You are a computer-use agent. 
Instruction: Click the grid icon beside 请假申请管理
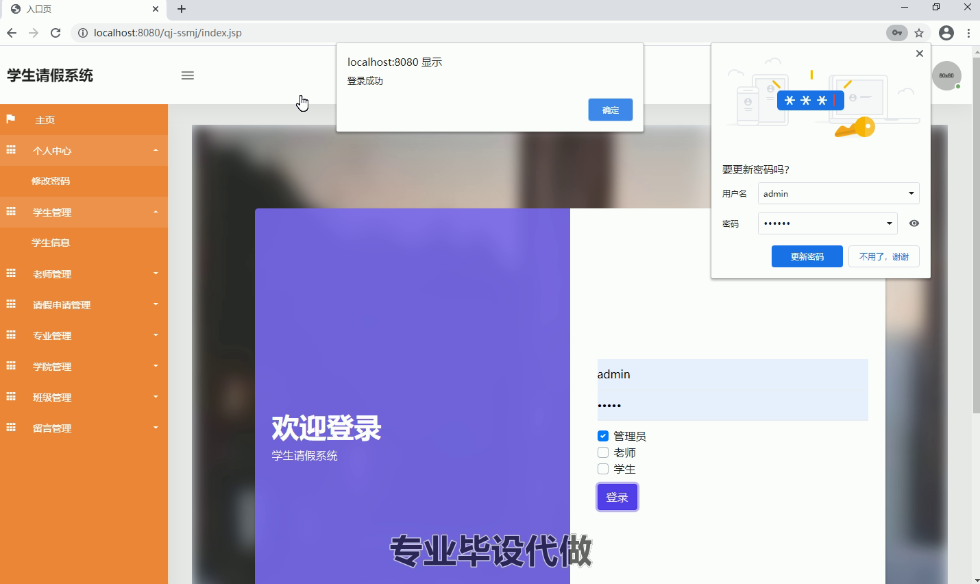pyautogui.click(x=11, y=304)
